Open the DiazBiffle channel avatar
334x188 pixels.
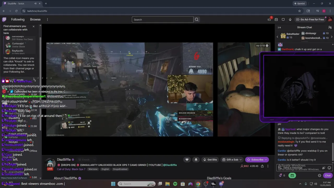pyautogui.click(x=50, y=164)
